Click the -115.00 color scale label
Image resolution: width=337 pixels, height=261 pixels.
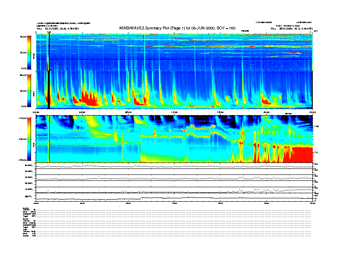[23, 118]
